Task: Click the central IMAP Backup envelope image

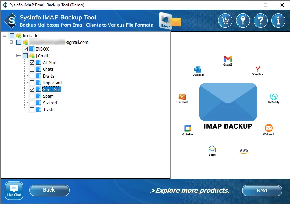Action: click(x=228, y=102)
